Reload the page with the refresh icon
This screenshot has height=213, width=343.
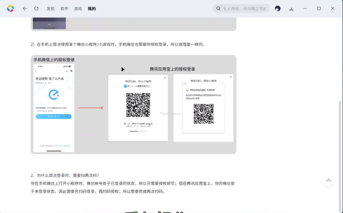(36, 9)
